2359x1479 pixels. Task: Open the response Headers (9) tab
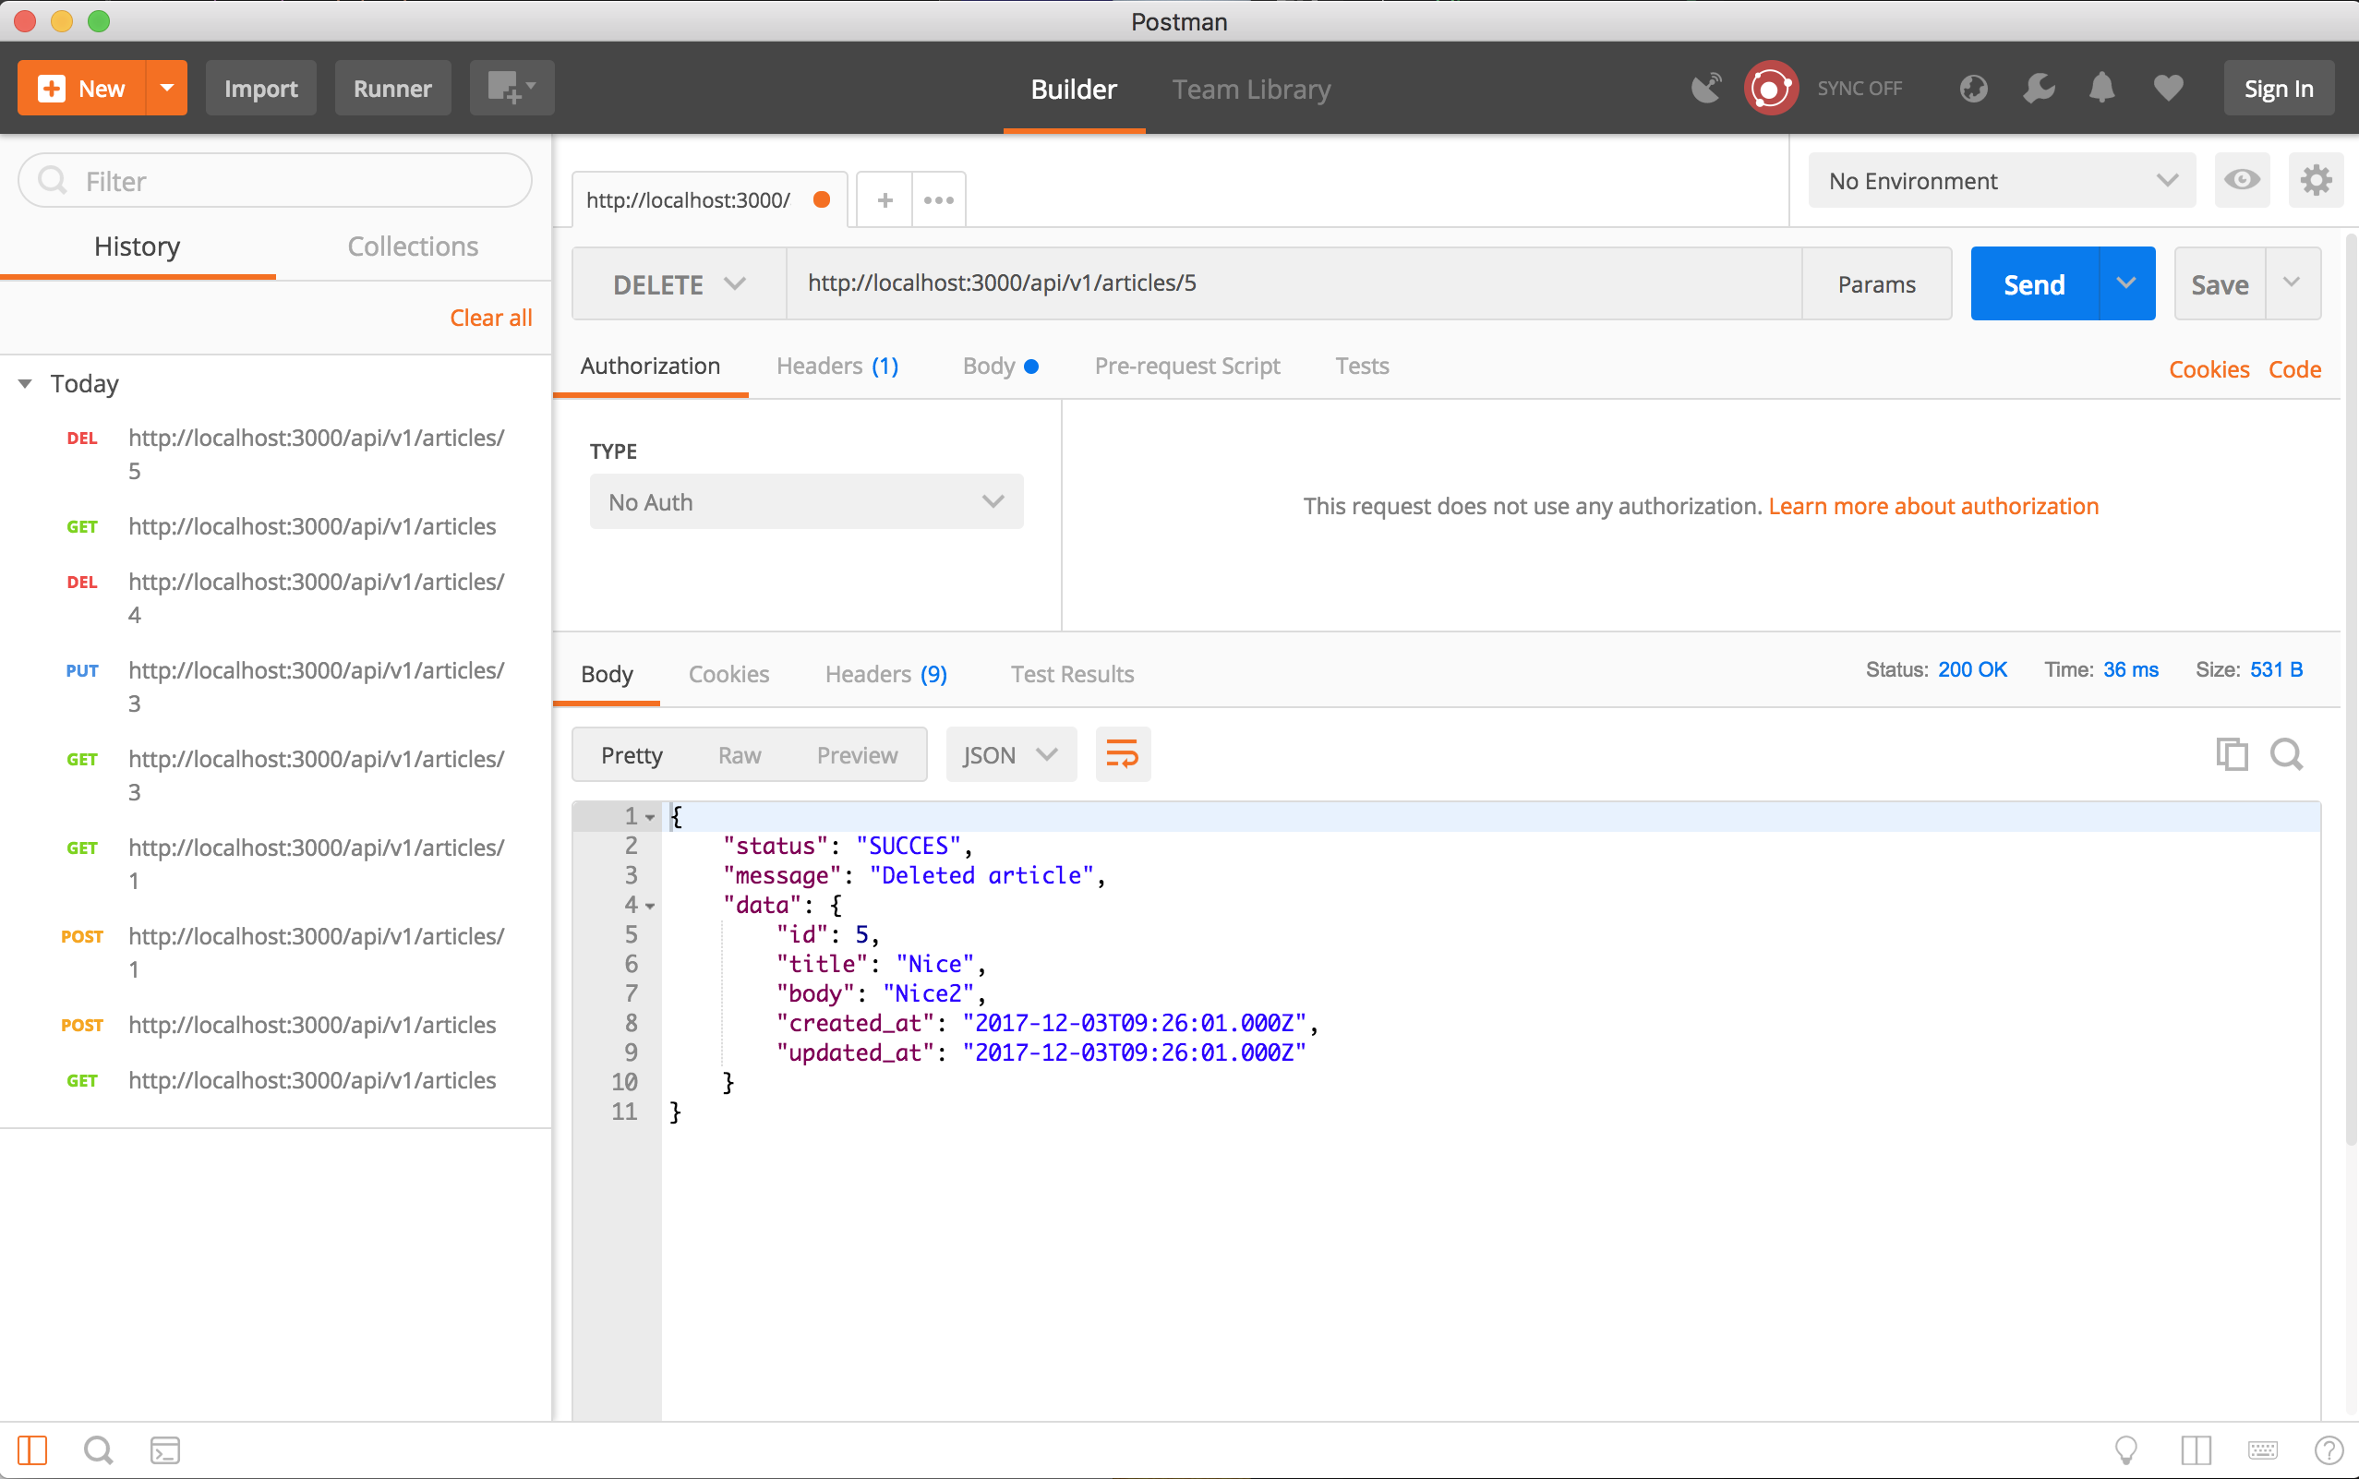(885, 674)
